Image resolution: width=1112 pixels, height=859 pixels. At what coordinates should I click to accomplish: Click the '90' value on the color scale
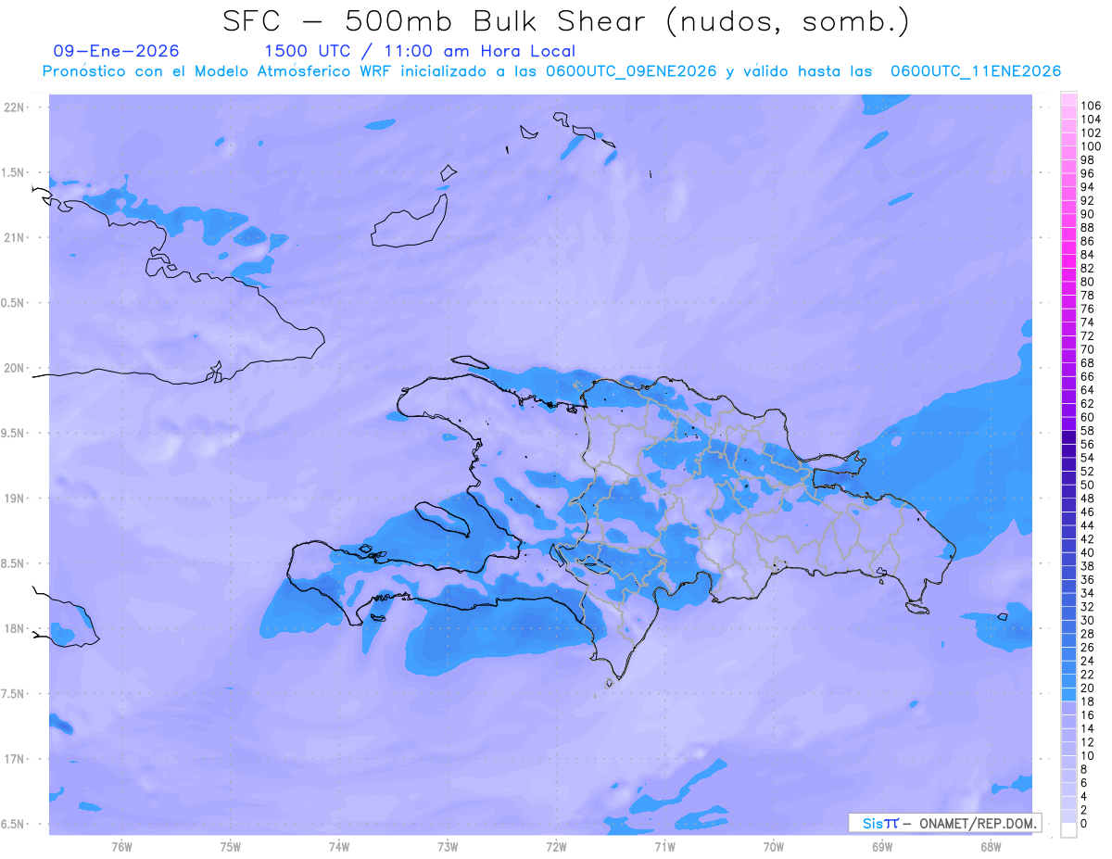point(1088,214)
